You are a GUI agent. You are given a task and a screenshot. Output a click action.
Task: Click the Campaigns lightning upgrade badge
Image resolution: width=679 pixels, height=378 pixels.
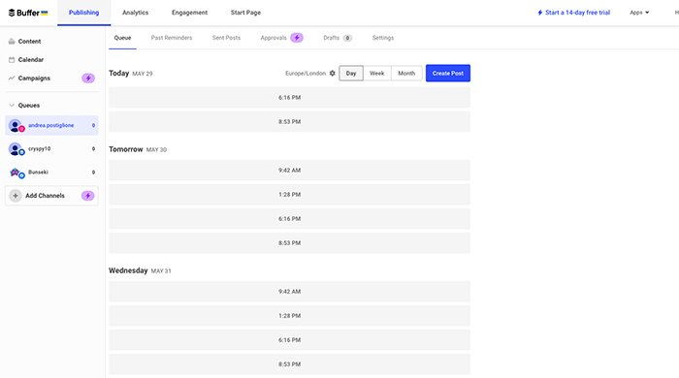coord(88,79)
